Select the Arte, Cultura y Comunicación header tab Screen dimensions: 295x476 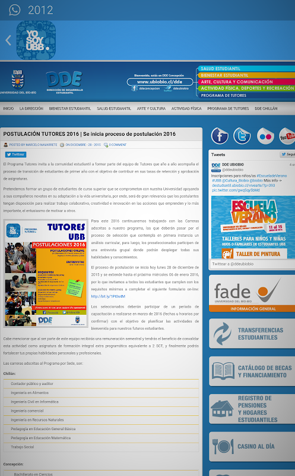[x=246, y=82]
